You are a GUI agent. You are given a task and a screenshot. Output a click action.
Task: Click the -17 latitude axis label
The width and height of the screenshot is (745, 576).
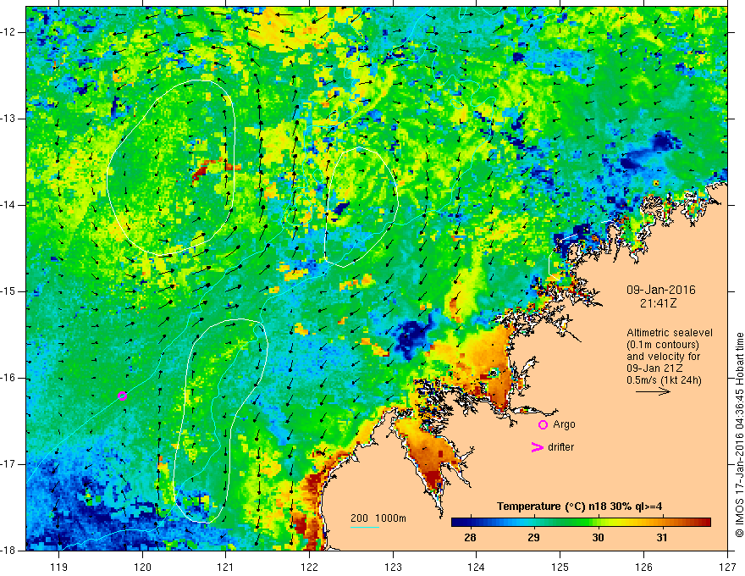point(8,464)
